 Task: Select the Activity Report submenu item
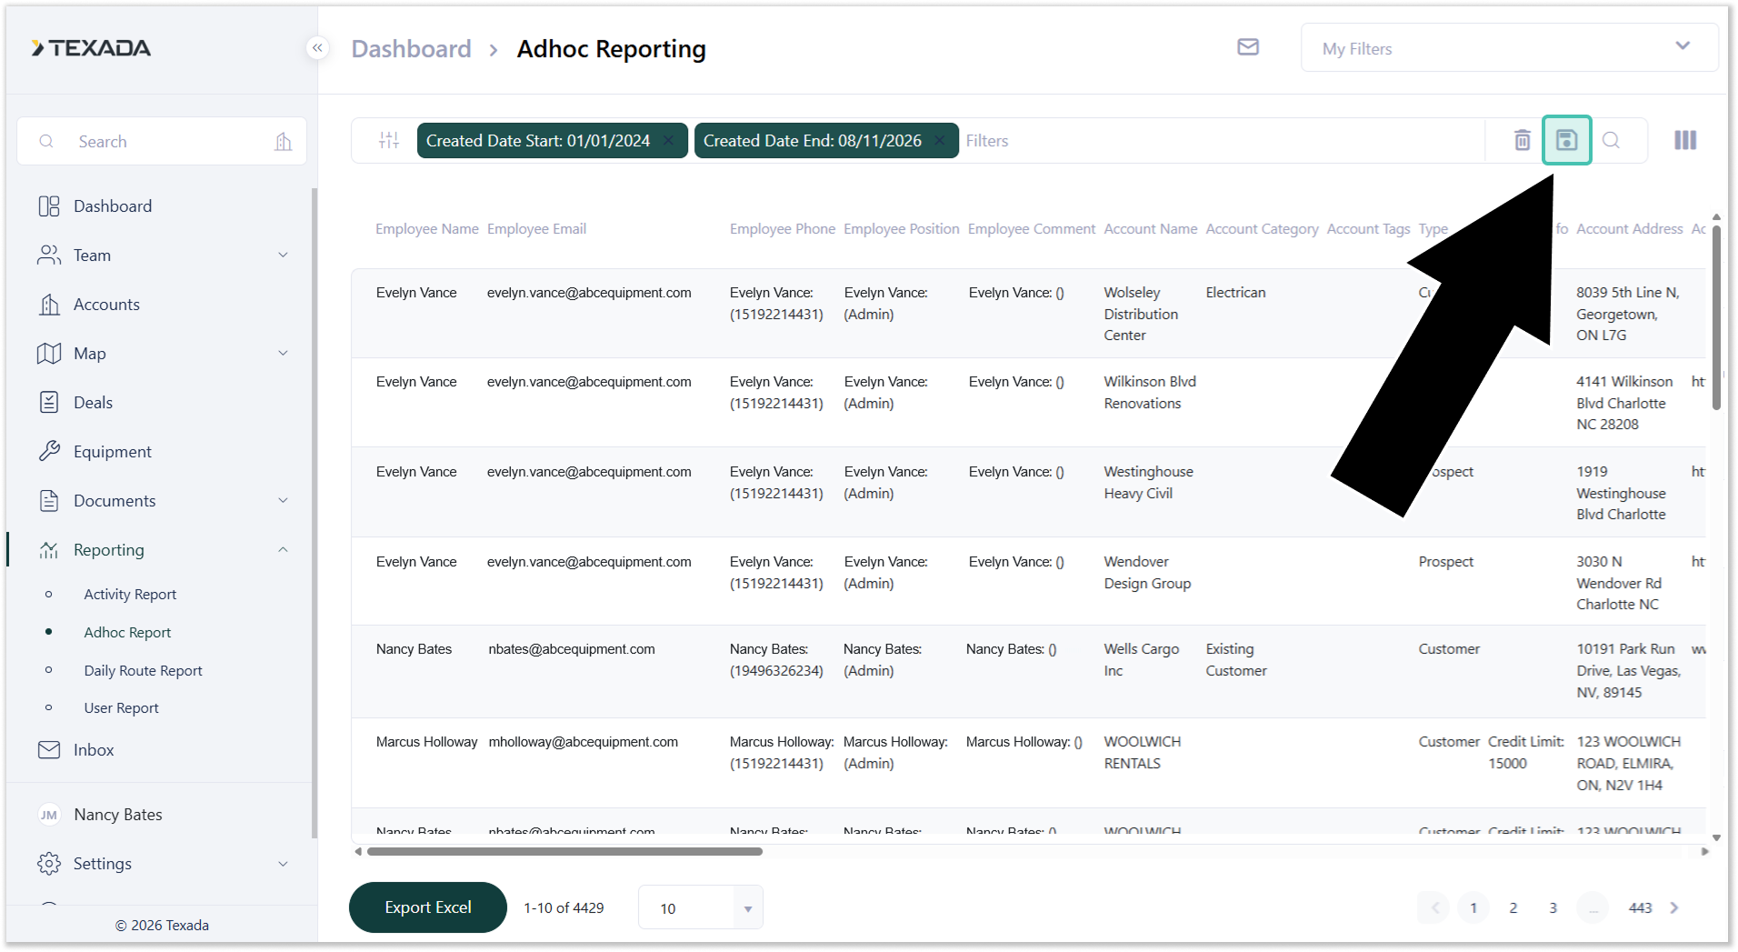point(130,595)
